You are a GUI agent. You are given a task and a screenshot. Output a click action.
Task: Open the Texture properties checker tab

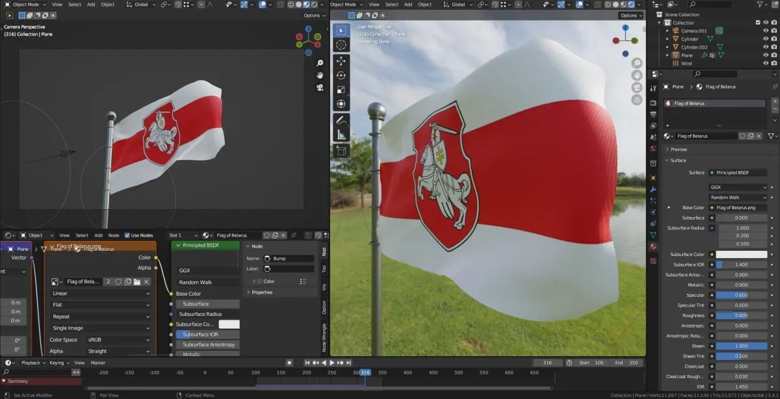653,261
